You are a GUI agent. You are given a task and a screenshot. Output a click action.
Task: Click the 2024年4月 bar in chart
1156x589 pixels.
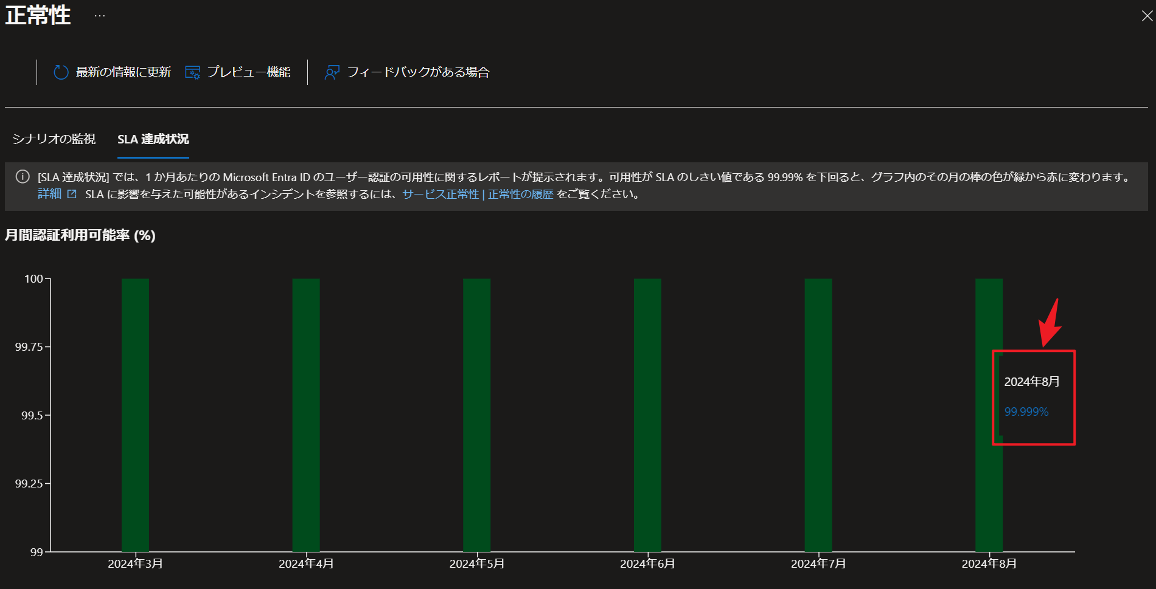click(306, 415)
